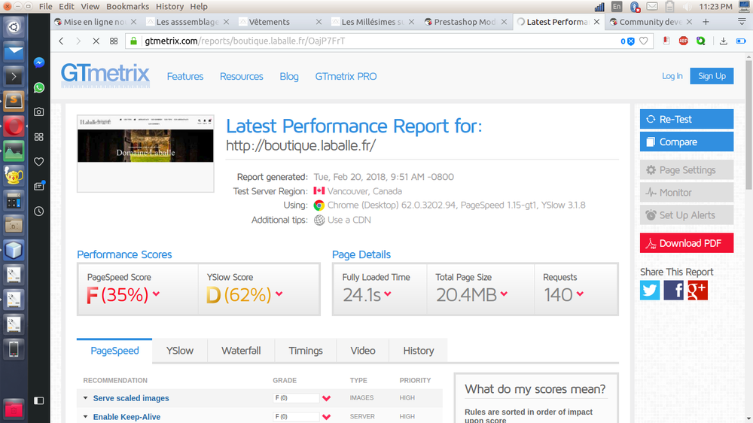Screen dimensions: 753x423
Task: Open the Use a CDN tip link
Action: [x=349, y=220]
